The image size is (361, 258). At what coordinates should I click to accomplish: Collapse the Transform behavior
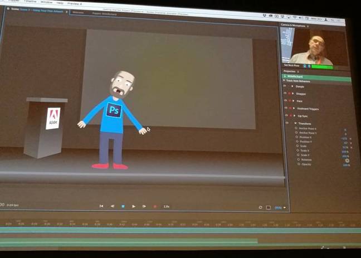point(295,123)
